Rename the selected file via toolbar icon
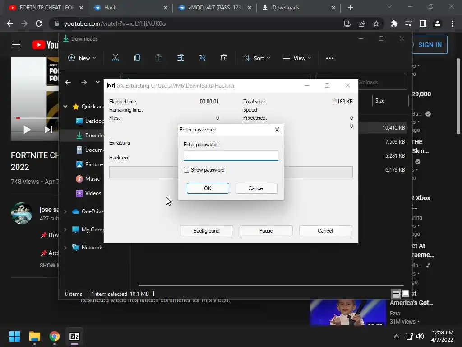 pos(180,58)
